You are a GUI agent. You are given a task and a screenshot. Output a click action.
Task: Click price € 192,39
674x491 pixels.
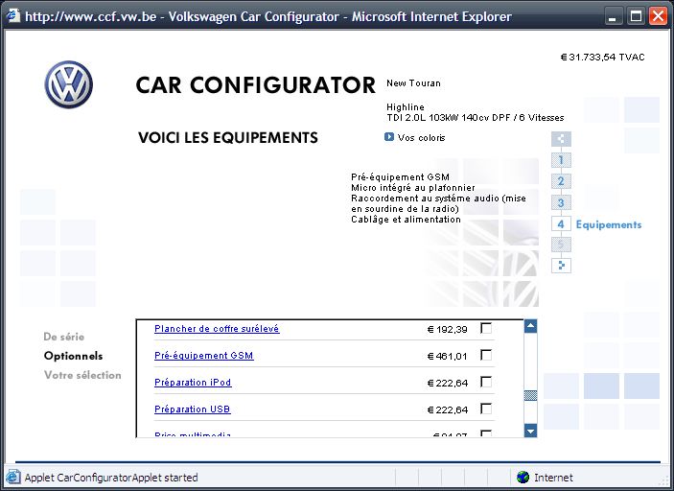447,330
